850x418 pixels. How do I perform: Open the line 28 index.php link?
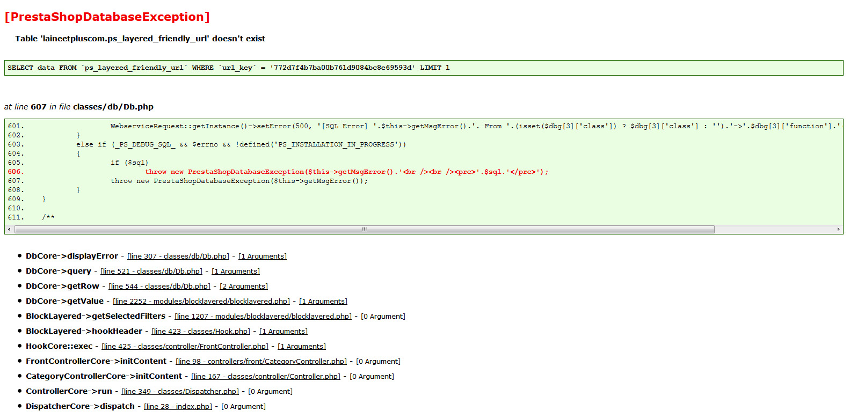click(x=178, y=407)
